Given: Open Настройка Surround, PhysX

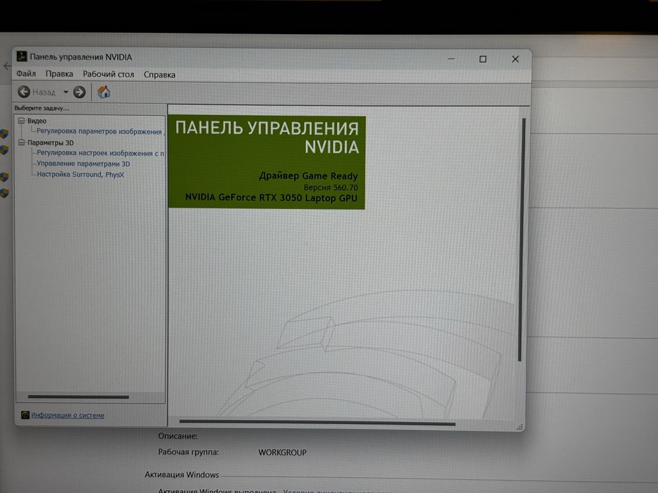Looking at the screenshot, I should (x=80, y=174).
